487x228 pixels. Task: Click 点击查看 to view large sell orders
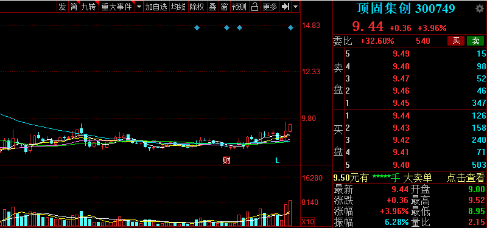(465, 178)
